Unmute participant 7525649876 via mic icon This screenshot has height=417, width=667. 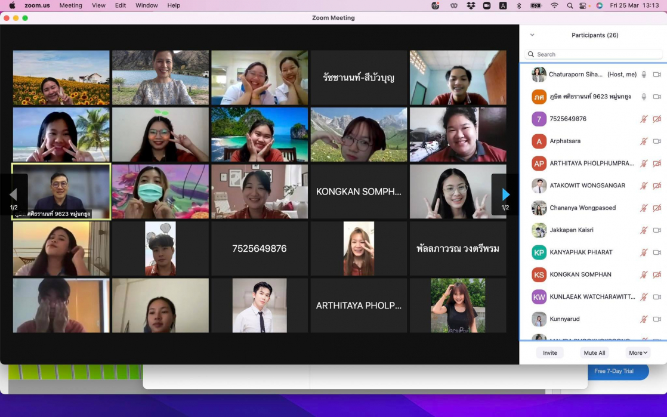pyautogui.click(x=644, y=119)
